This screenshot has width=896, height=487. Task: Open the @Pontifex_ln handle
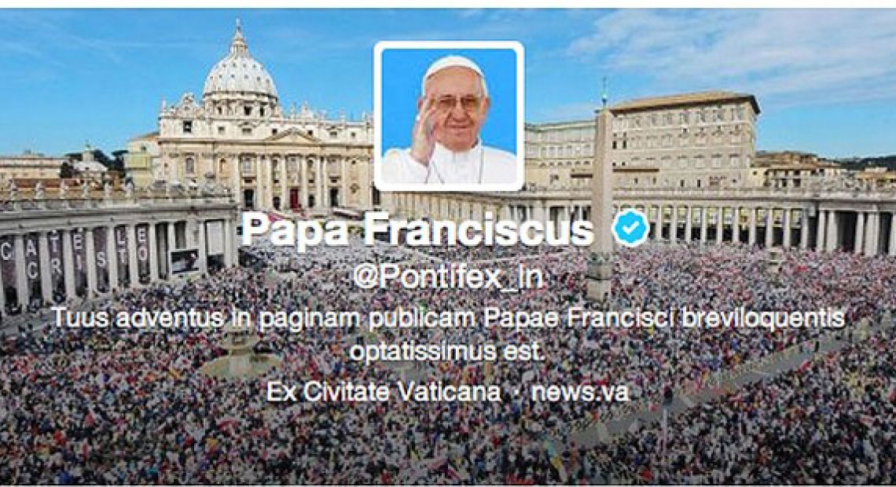point(448,278)
